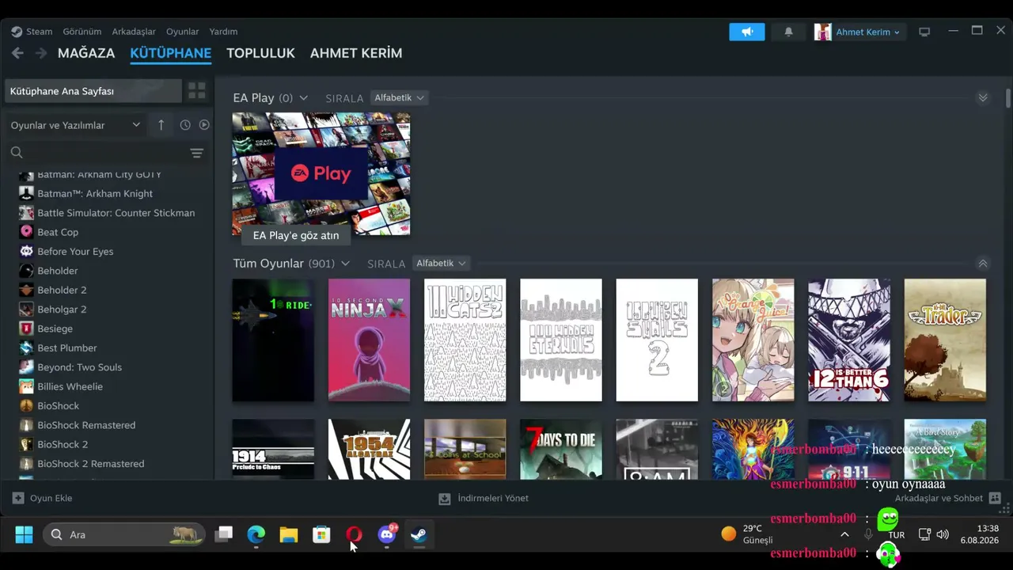Viewport: 1013px width, 570px height.
Task: Open EA Play's Alfabetik sort dropdown
Action: click(399, 97)
